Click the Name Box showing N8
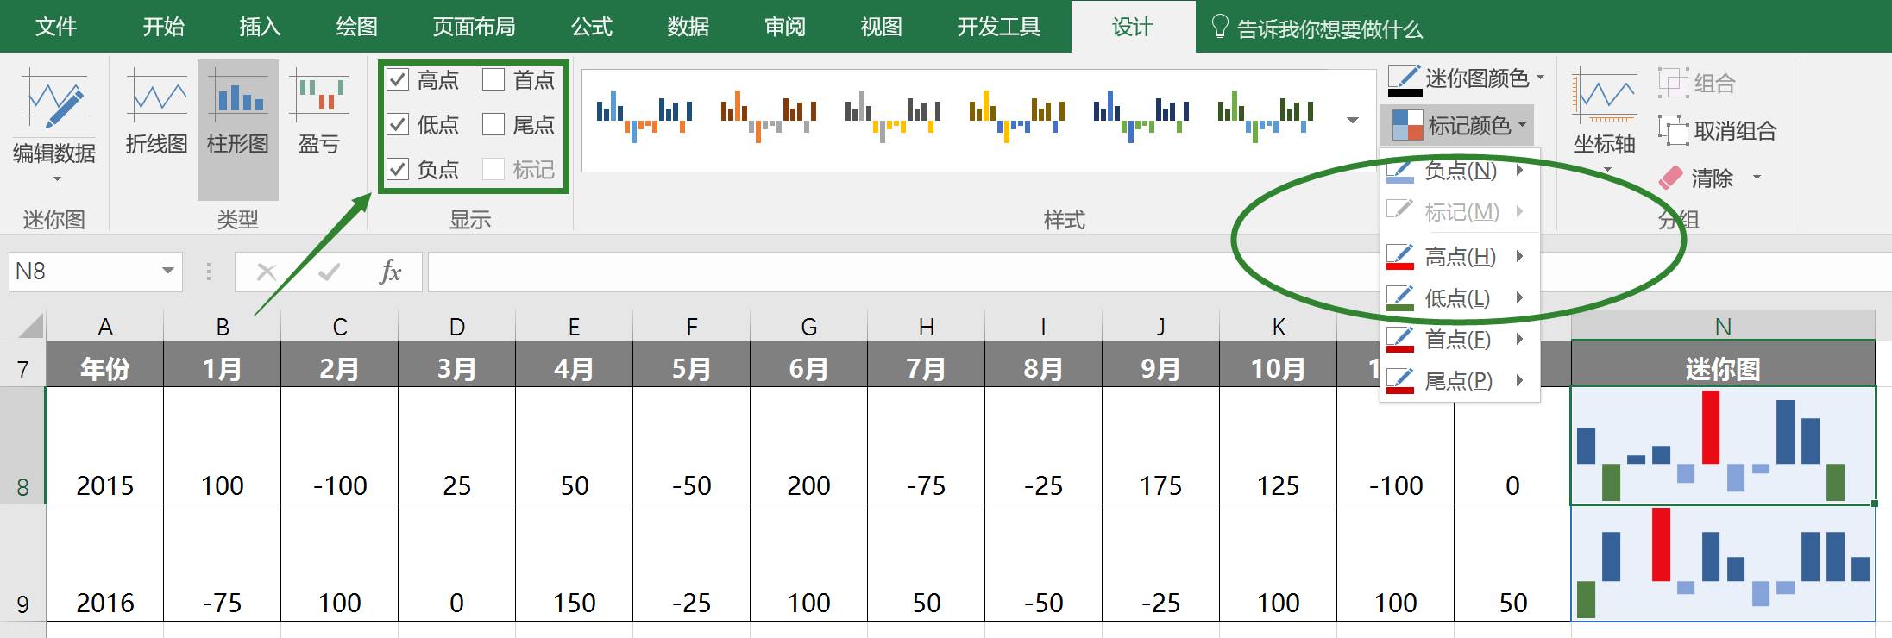 (82, 272)
